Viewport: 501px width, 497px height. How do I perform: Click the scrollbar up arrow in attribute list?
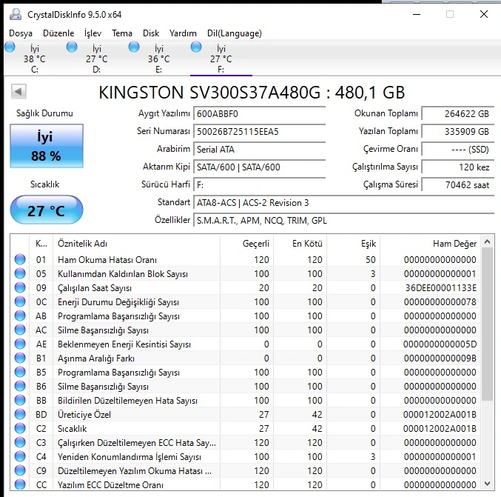tap(487, 241)
